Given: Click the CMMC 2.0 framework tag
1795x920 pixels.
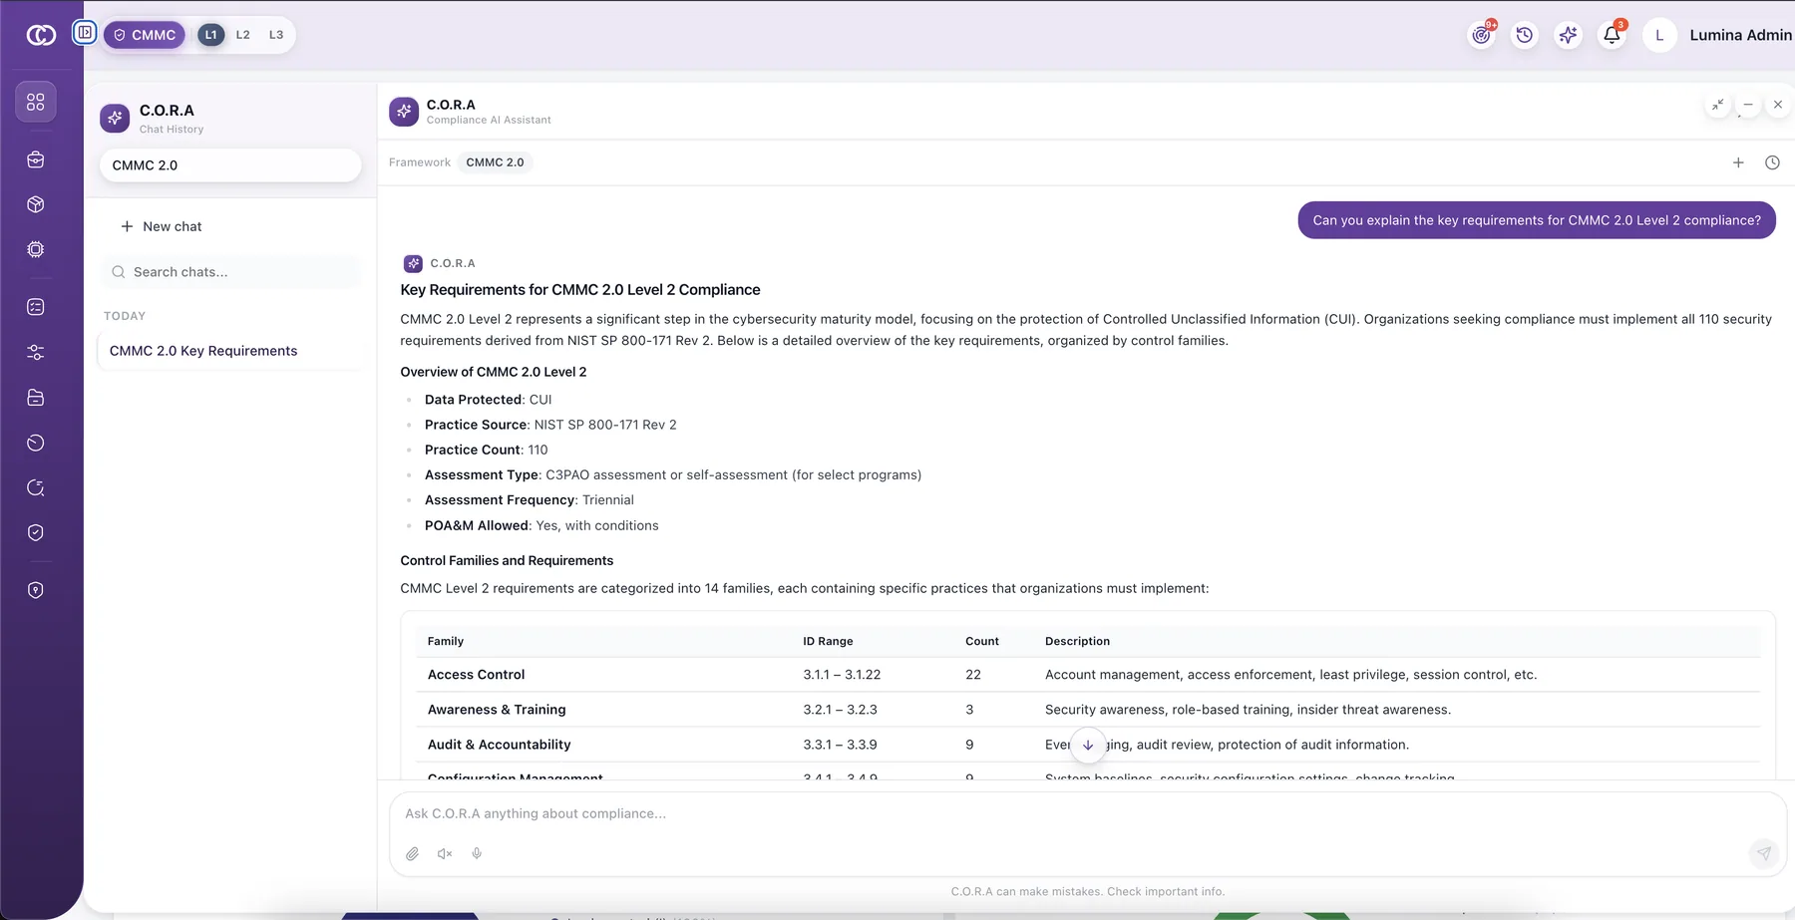Looking at the screenshot, I should point(495,162).
